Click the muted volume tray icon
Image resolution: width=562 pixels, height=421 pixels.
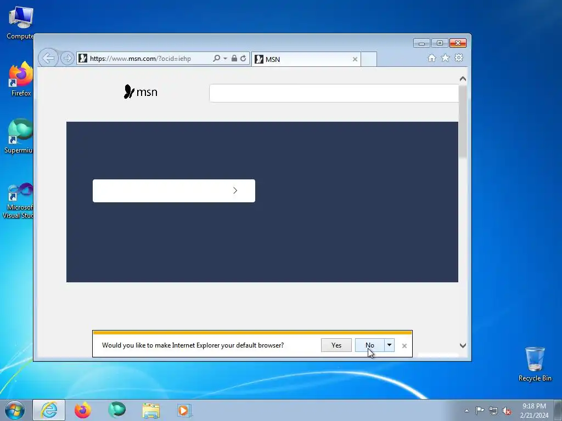[x=507, y=411]
